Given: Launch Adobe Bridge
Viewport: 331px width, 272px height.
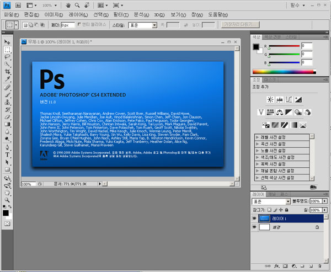Looking at the screenshot, I should coord(18,6).
